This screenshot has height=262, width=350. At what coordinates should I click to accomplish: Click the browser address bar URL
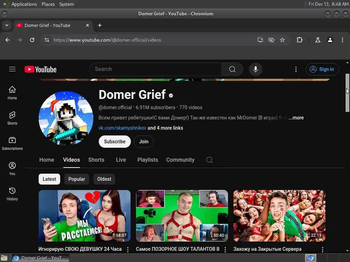click(x=107, y=40)
